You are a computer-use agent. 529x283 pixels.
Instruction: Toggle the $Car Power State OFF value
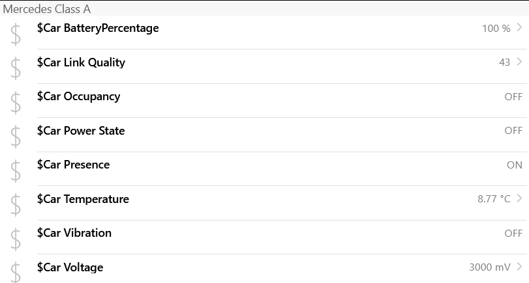(x=513, y=131)
